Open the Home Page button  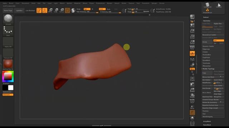tap(8, 11)
